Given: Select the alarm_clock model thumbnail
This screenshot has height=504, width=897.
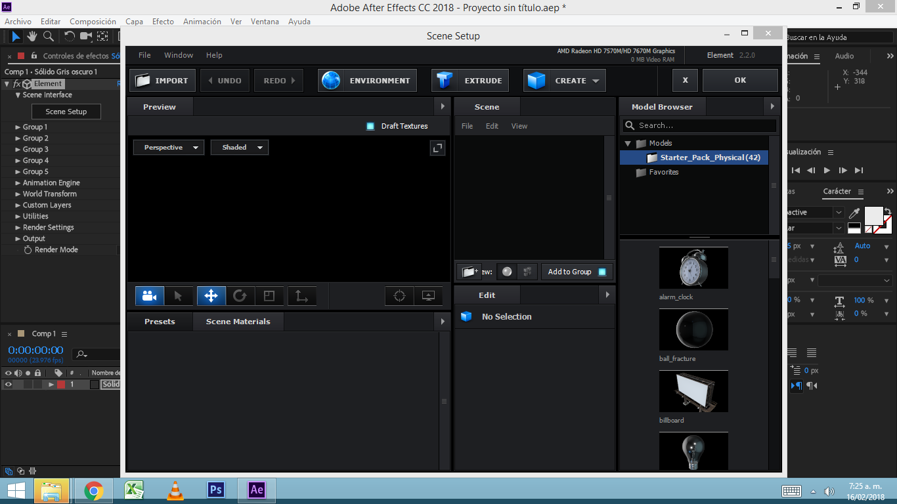Looking at the screenshot, I should pos(693,268).
